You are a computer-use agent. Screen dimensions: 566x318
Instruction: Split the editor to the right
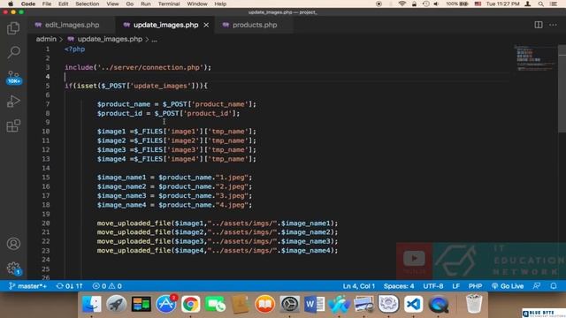[539, 25]
